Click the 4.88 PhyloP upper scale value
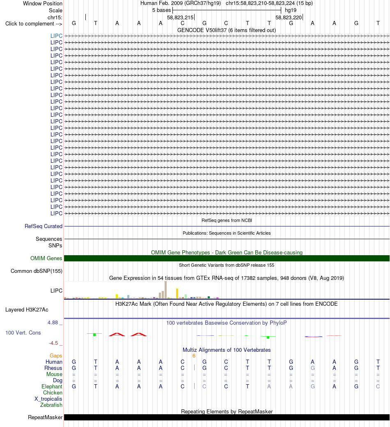The width and height of the screenshot is (390, 427). click(x=53, y=323)
